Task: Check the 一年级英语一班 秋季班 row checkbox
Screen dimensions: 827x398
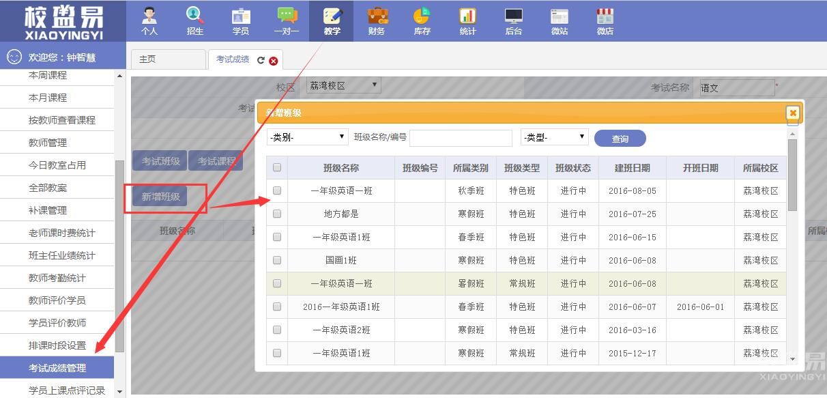Action: coord(277,190)
